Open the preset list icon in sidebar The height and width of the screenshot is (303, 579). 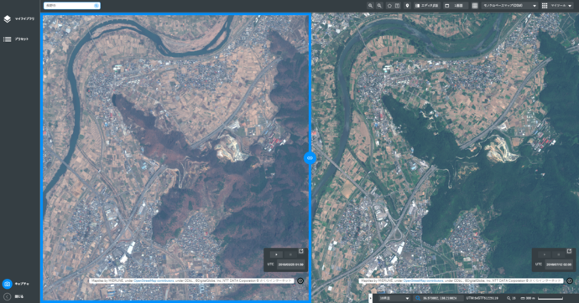click(x=7, y=39)
